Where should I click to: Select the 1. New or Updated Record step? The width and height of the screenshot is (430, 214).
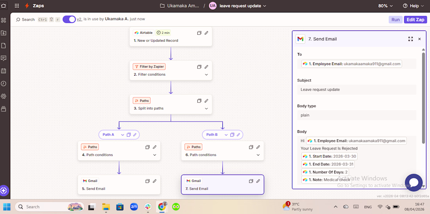(171, 37)
